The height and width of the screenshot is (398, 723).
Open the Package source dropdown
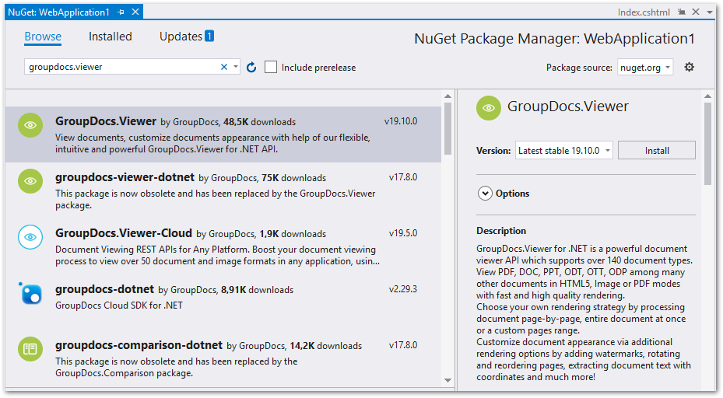coord(645,68)
